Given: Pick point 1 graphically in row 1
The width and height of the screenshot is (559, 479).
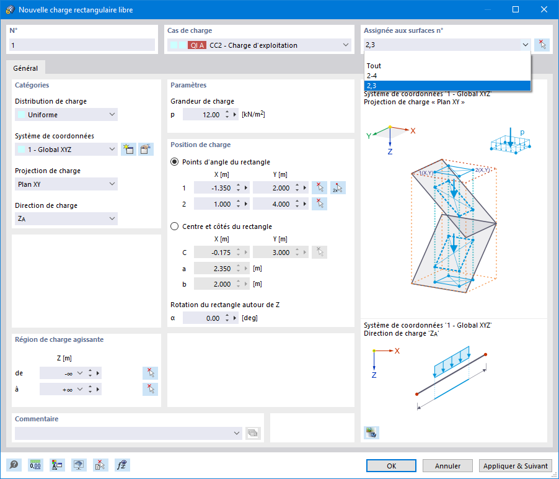Looking at the screenshot, I should tap(319, 188).
